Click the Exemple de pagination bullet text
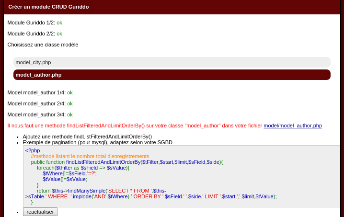 (x=98, y=142)
